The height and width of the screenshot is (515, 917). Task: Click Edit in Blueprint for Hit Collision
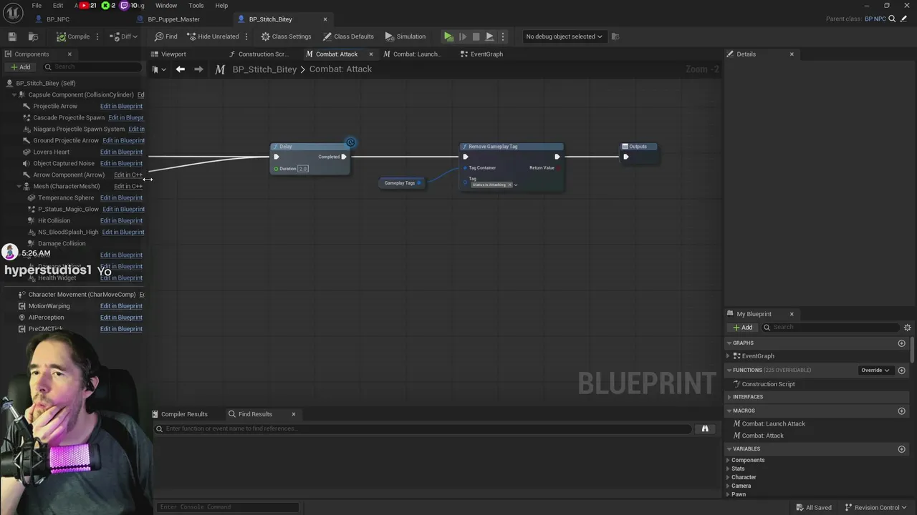121,220
